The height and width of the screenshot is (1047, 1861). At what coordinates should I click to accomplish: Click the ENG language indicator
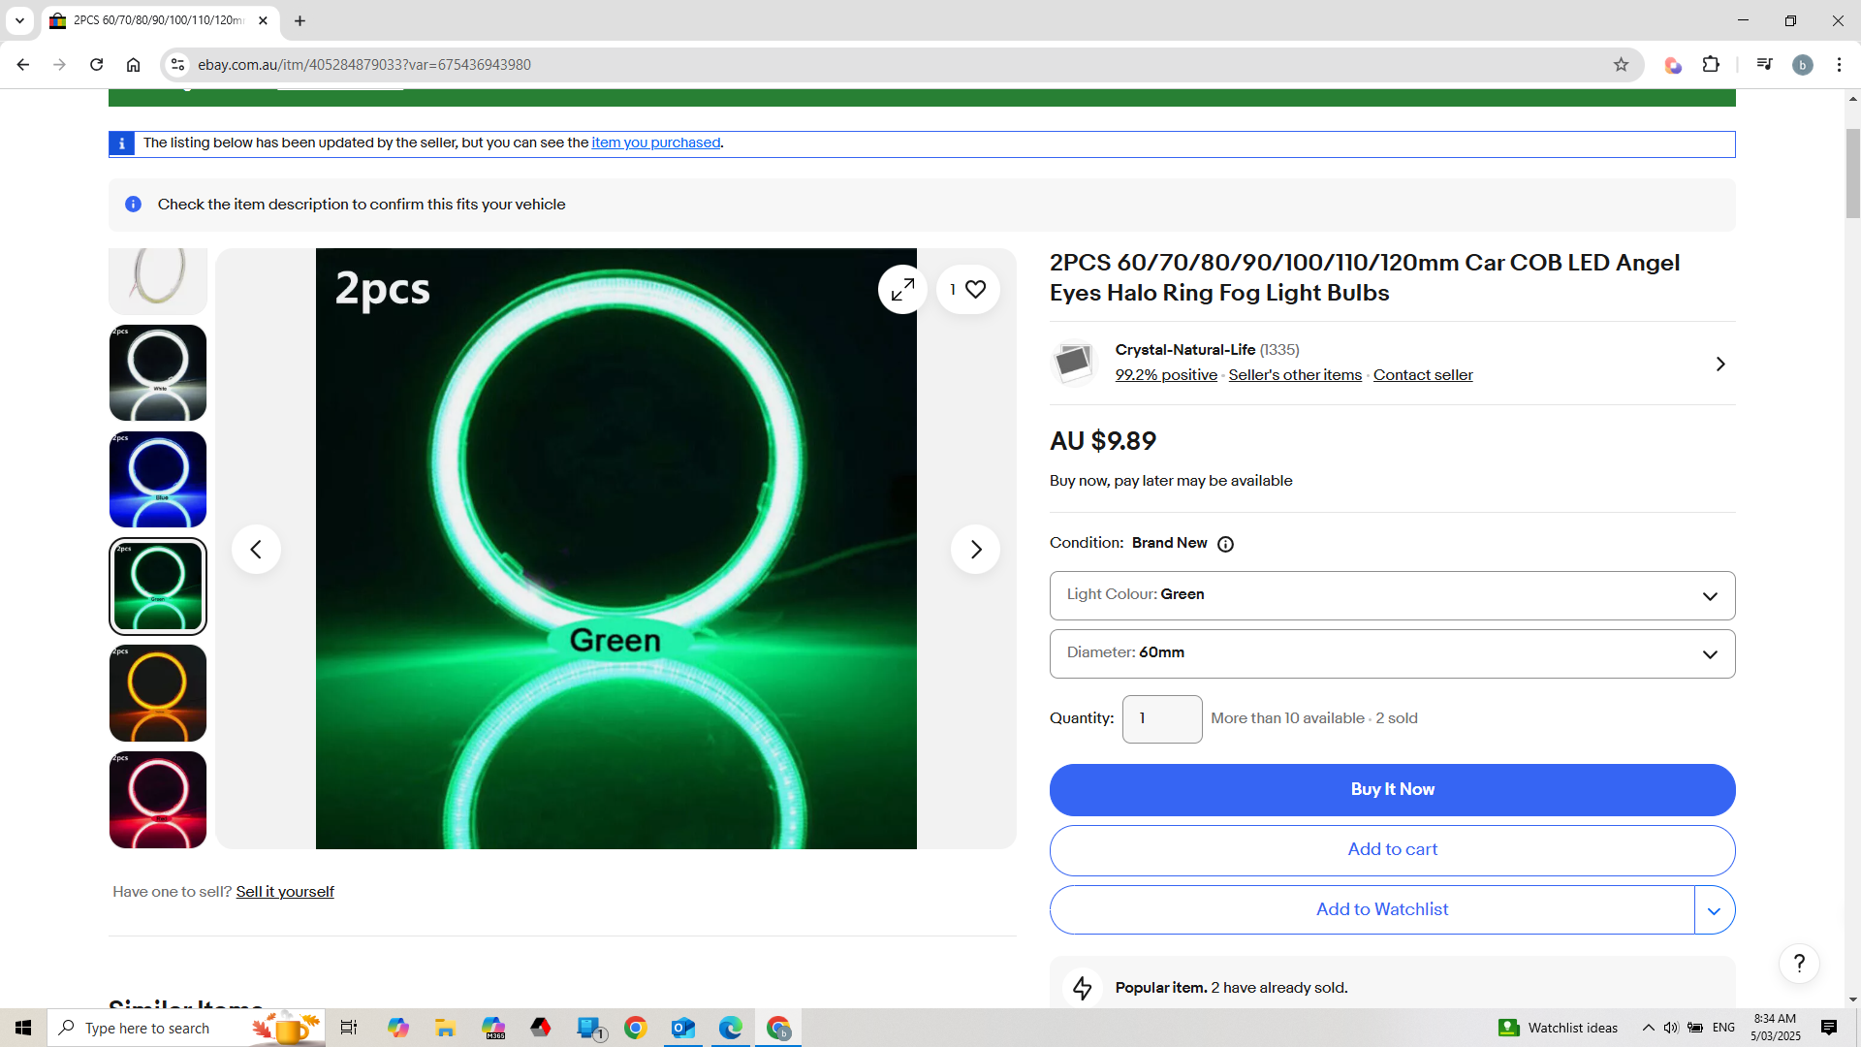coord(1723,1028)
